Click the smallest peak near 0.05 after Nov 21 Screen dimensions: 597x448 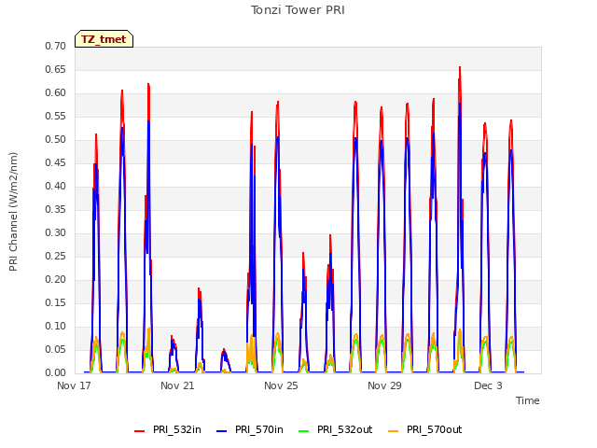click(x=224, y=350)
